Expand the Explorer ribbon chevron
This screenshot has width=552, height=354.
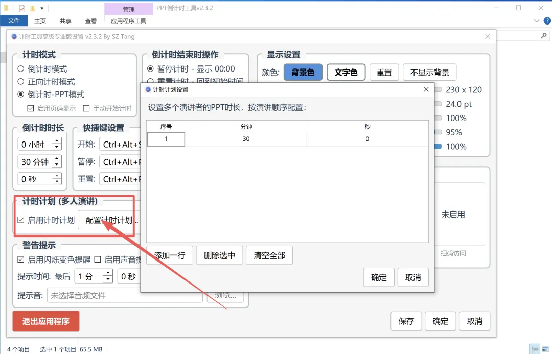tap(537, 21)
